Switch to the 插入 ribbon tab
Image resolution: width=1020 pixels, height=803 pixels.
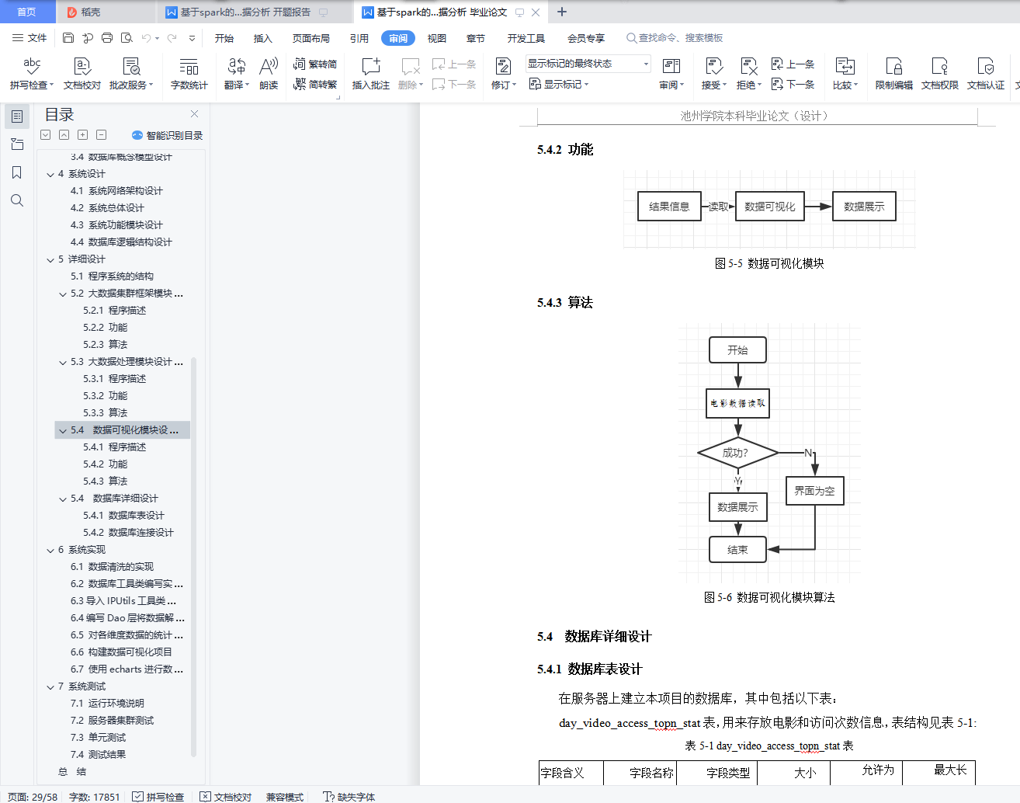(263, 38)
